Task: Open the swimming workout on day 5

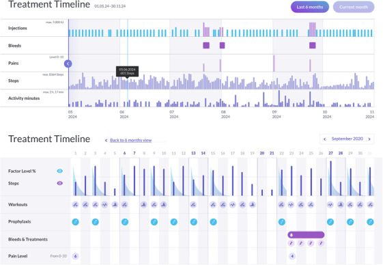Action: click(x=115, y=205)
